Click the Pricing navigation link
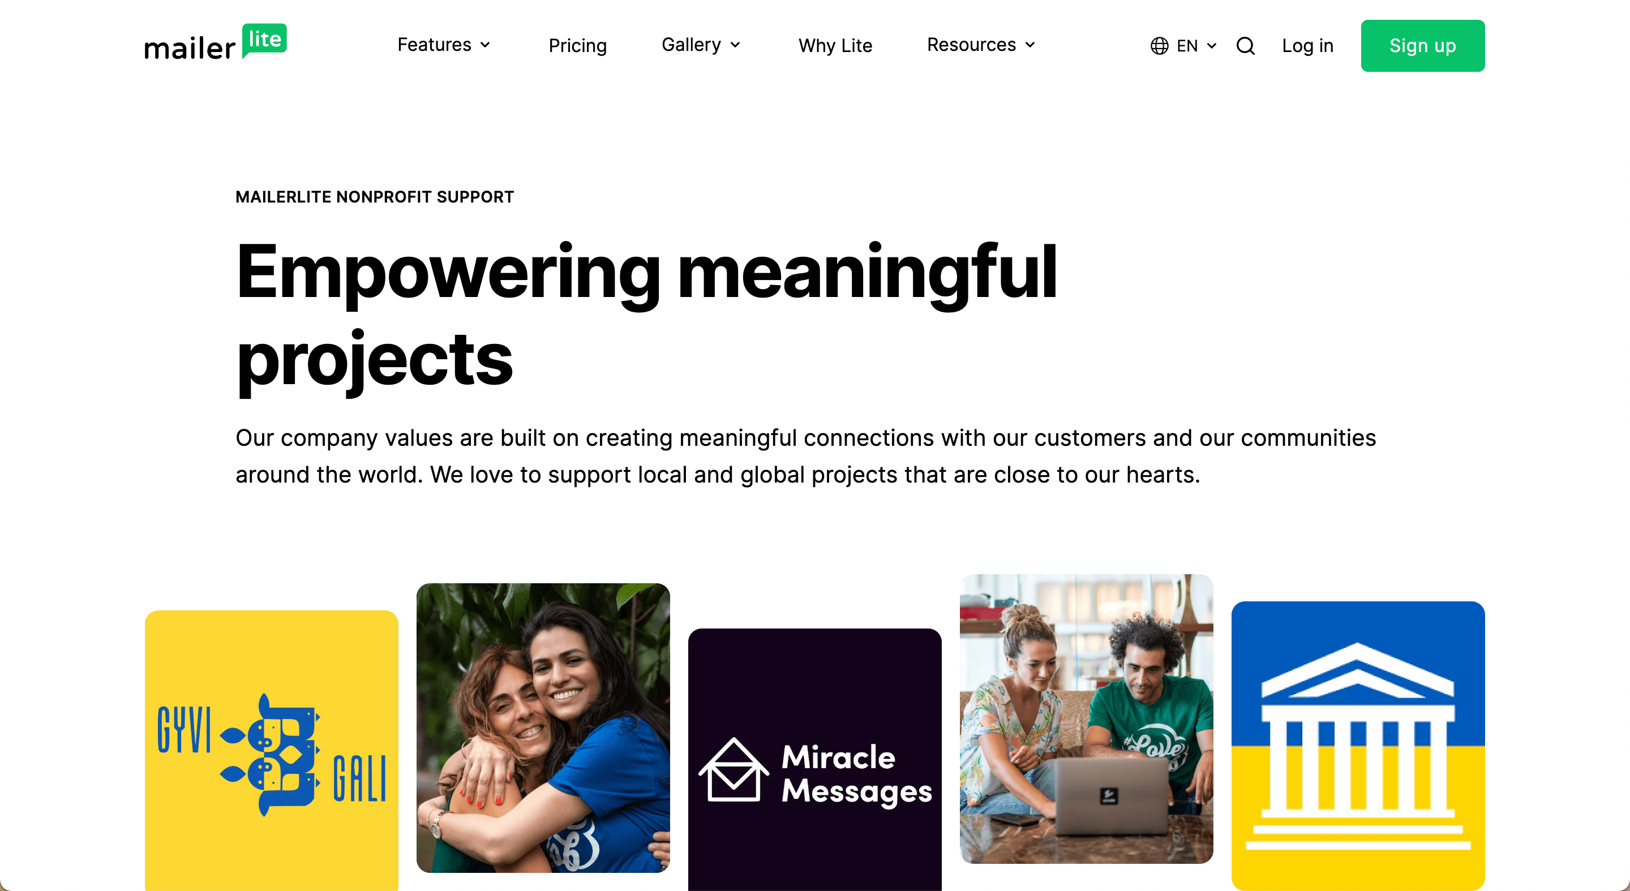The image size is (1630, 891). click(x=577, y=45)
